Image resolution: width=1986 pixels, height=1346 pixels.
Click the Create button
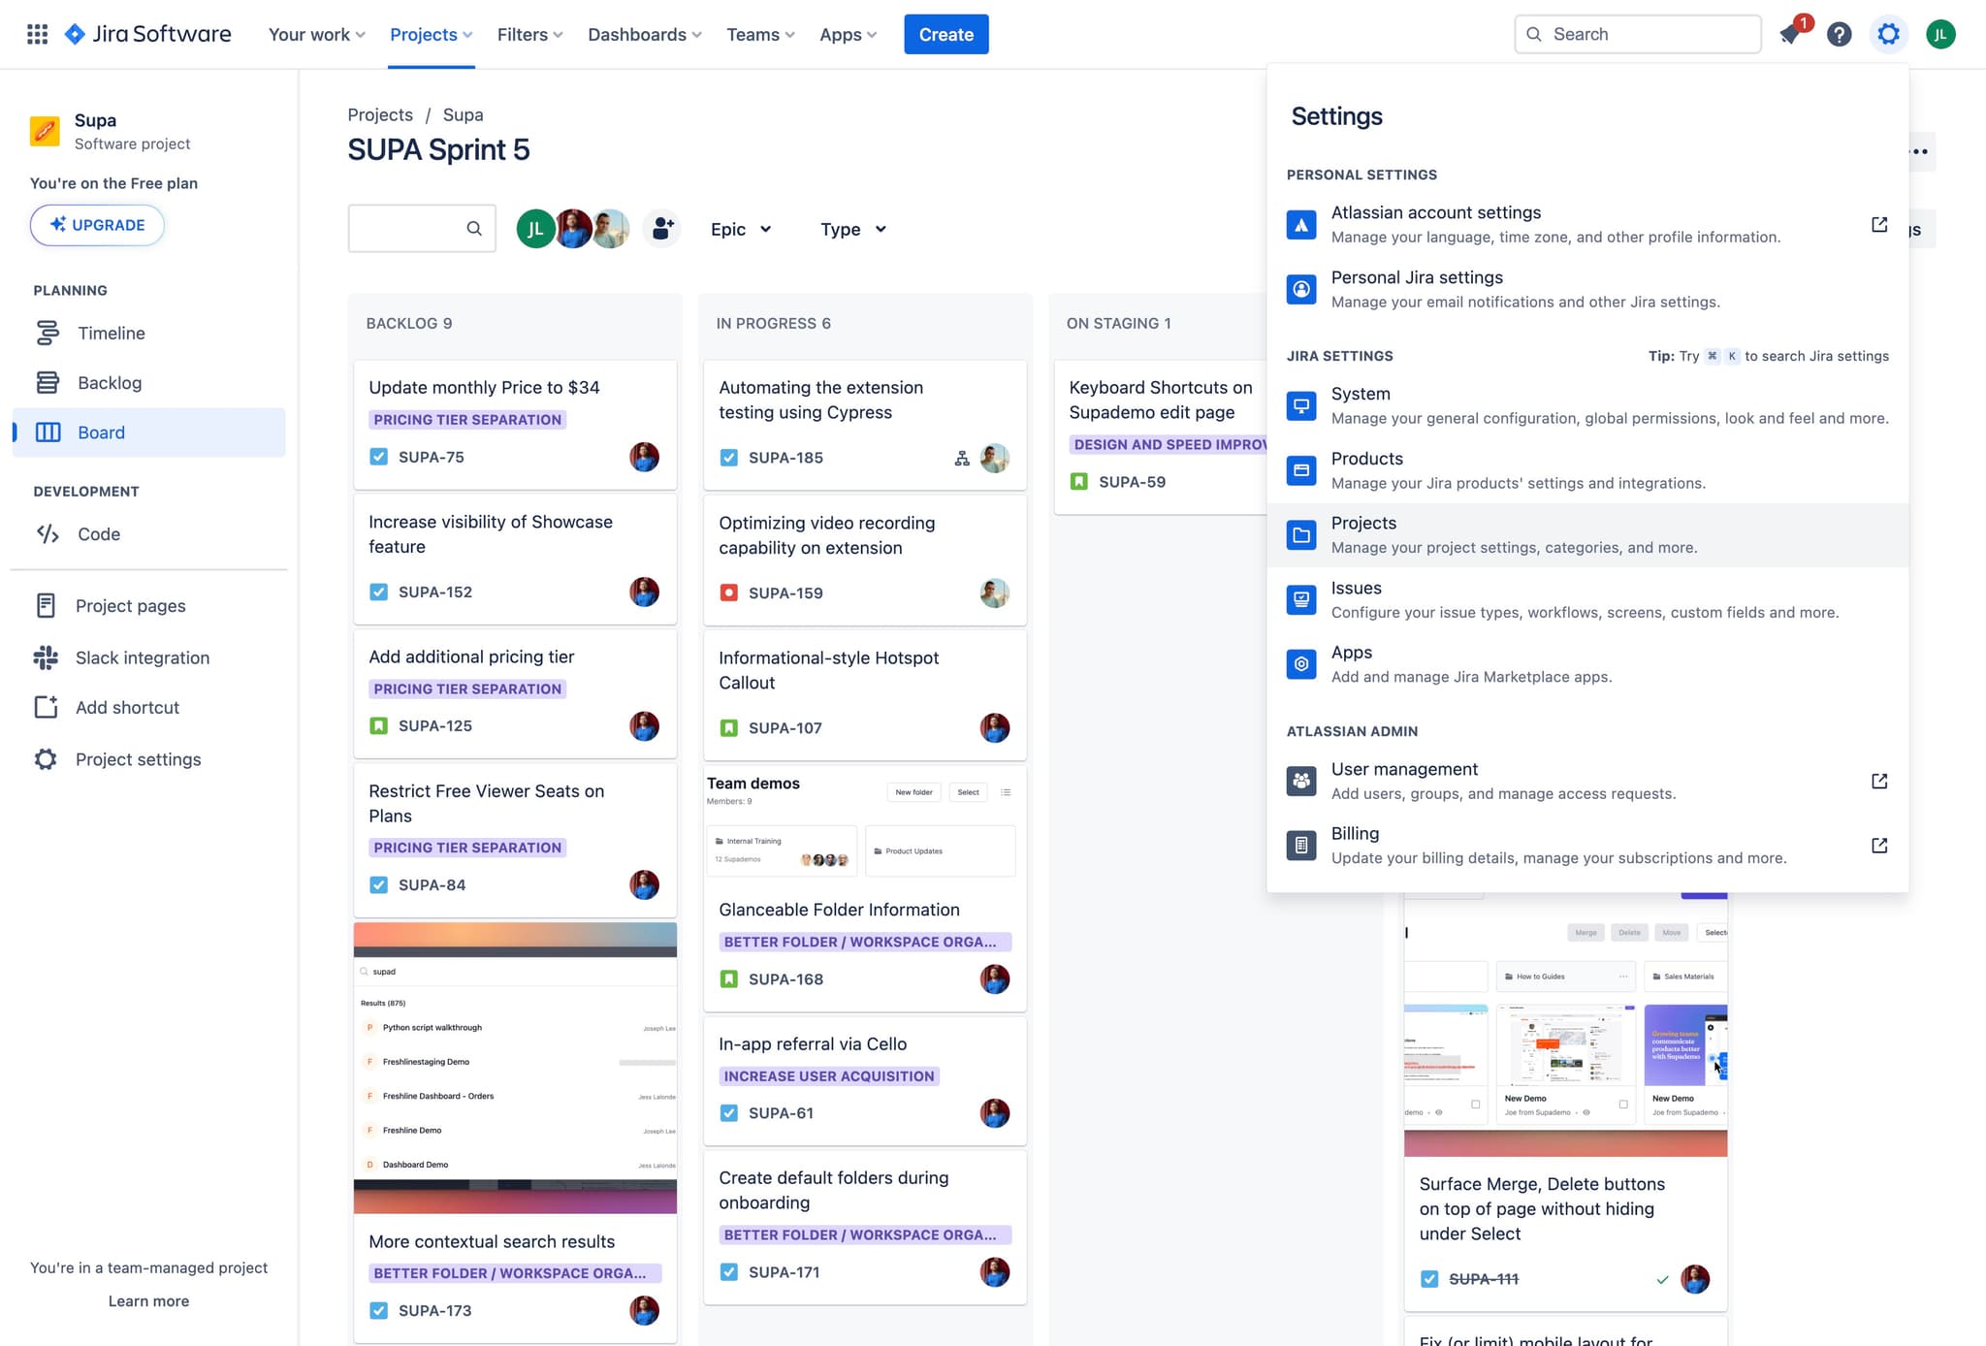coord(945,34)
